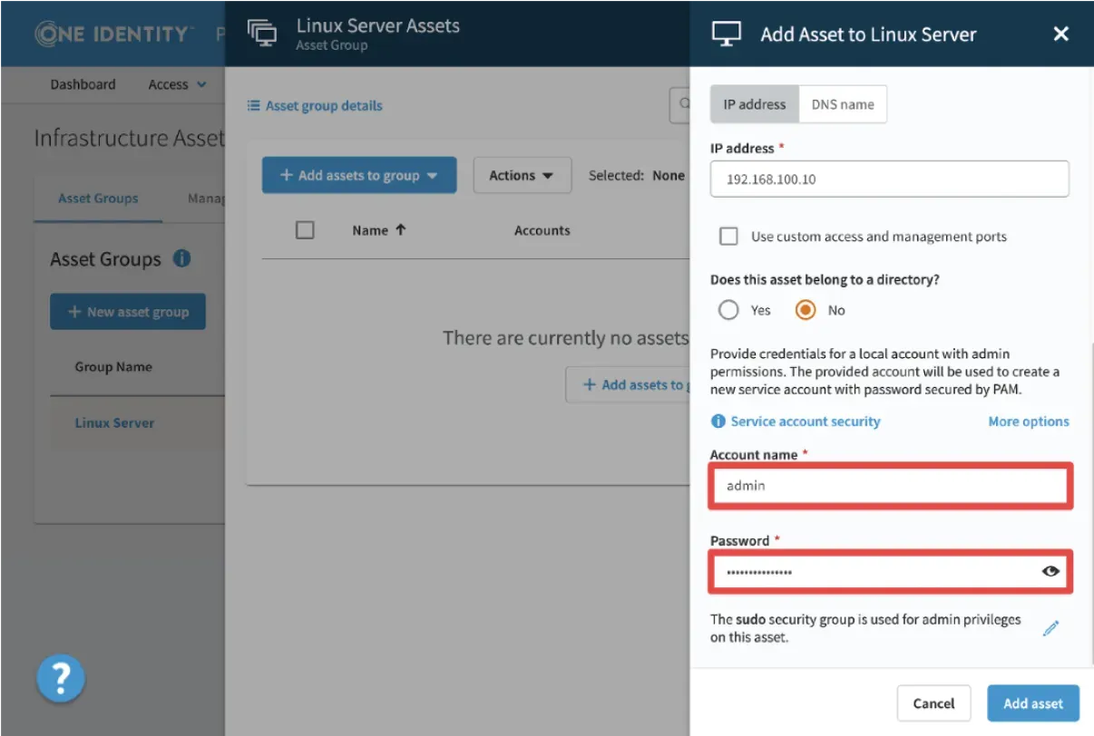Tick the select-all assets checkbox
1094x736 pixels.
305,230
